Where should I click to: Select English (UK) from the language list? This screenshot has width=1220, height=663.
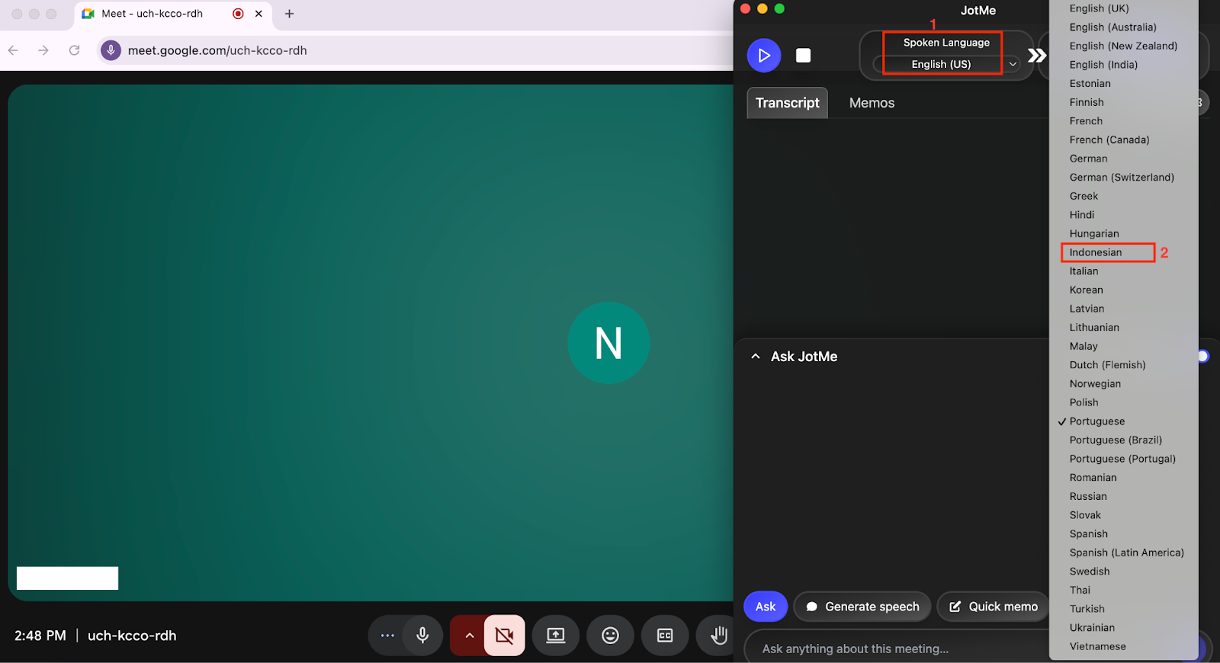click(x=1099, y=8)
